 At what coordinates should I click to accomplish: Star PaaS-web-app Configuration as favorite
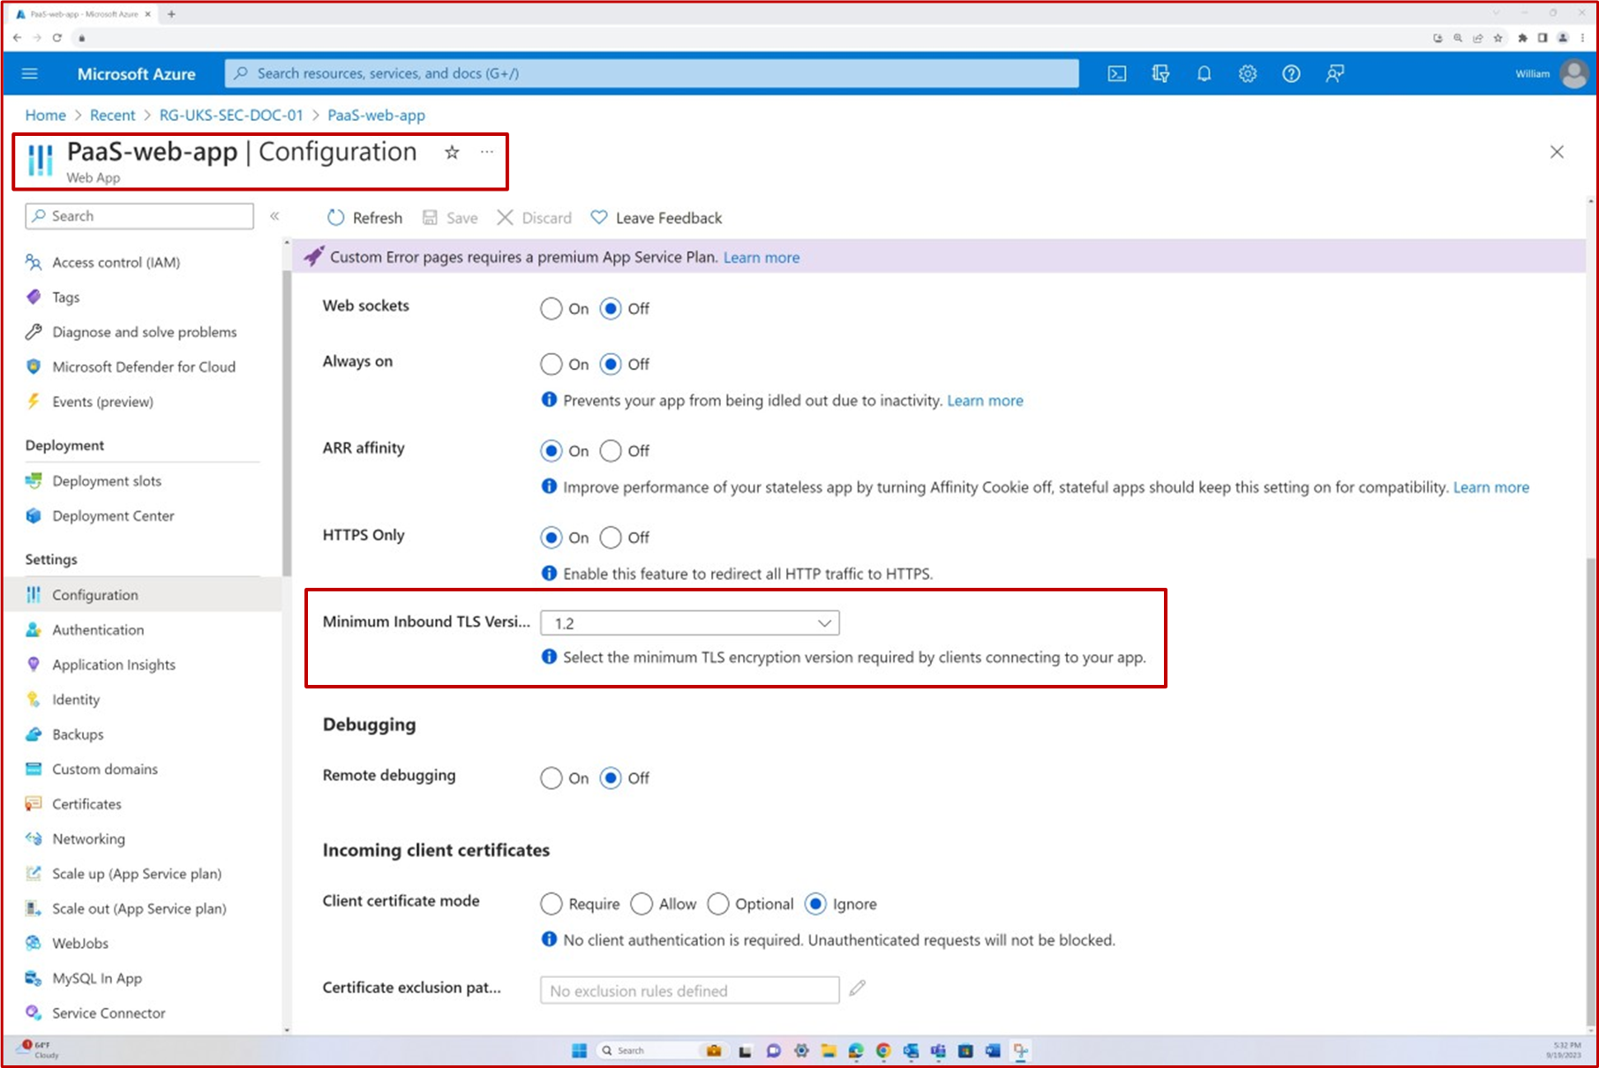pyautogui.click(x=452, y=152)
